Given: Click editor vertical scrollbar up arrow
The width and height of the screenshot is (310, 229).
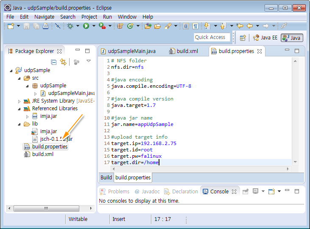Looking at the screenshot, I should coord(296,61).
